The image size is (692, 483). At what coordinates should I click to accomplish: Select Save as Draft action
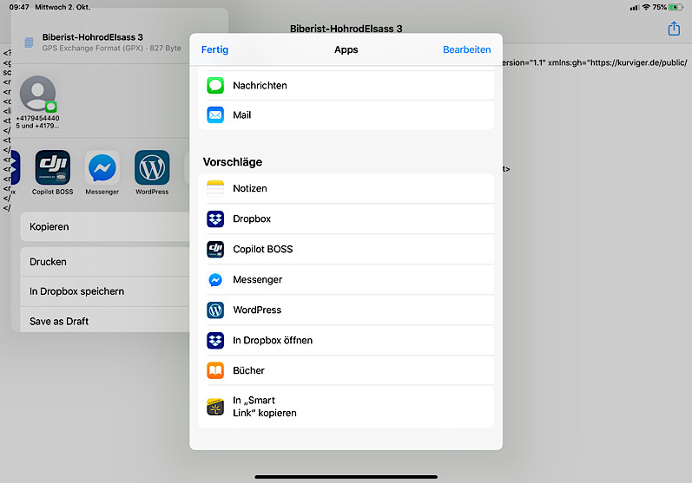[105, 320]
